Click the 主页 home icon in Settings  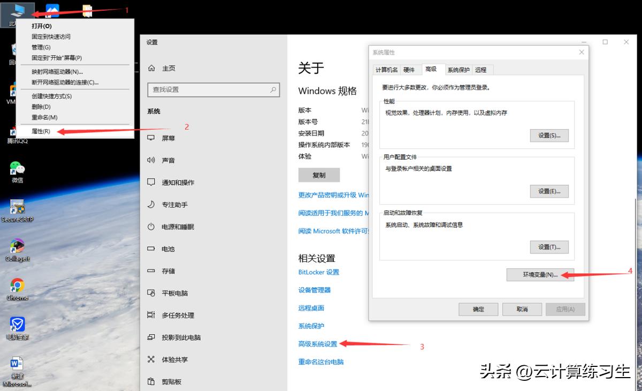151,67
